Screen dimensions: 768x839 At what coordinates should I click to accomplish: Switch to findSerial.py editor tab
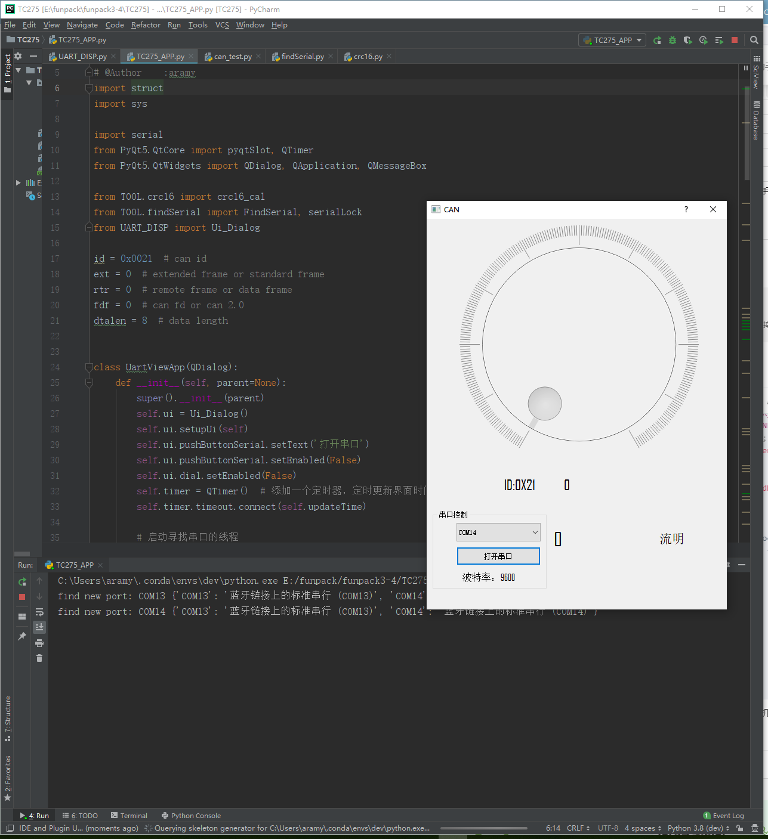click(x=303, y=57)
